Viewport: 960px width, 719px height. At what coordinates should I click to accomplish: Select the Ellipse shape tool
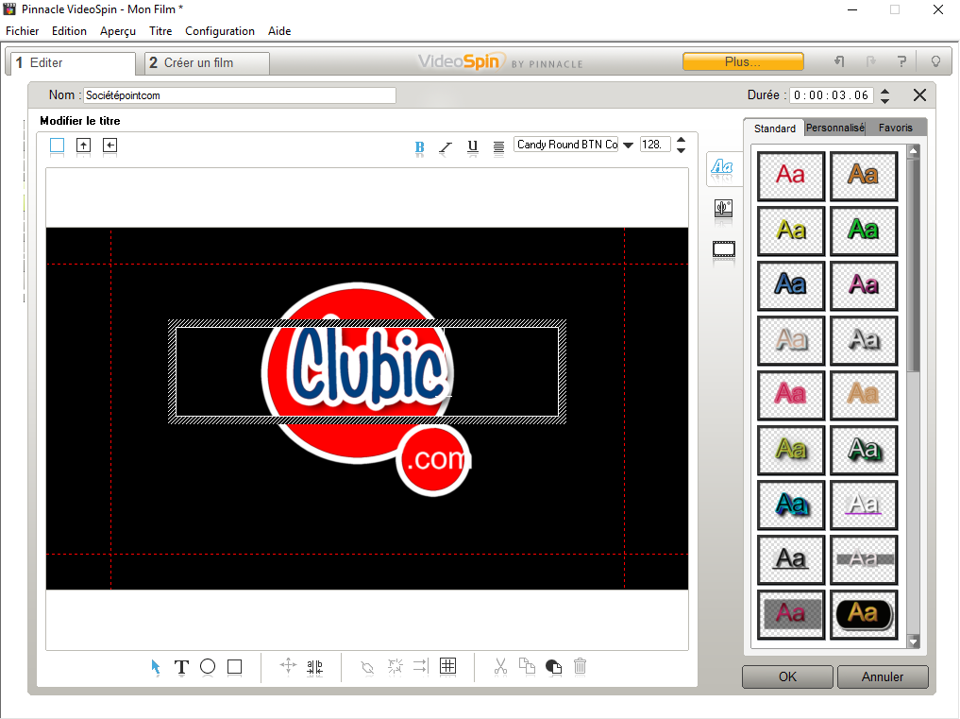pos(208,666)
